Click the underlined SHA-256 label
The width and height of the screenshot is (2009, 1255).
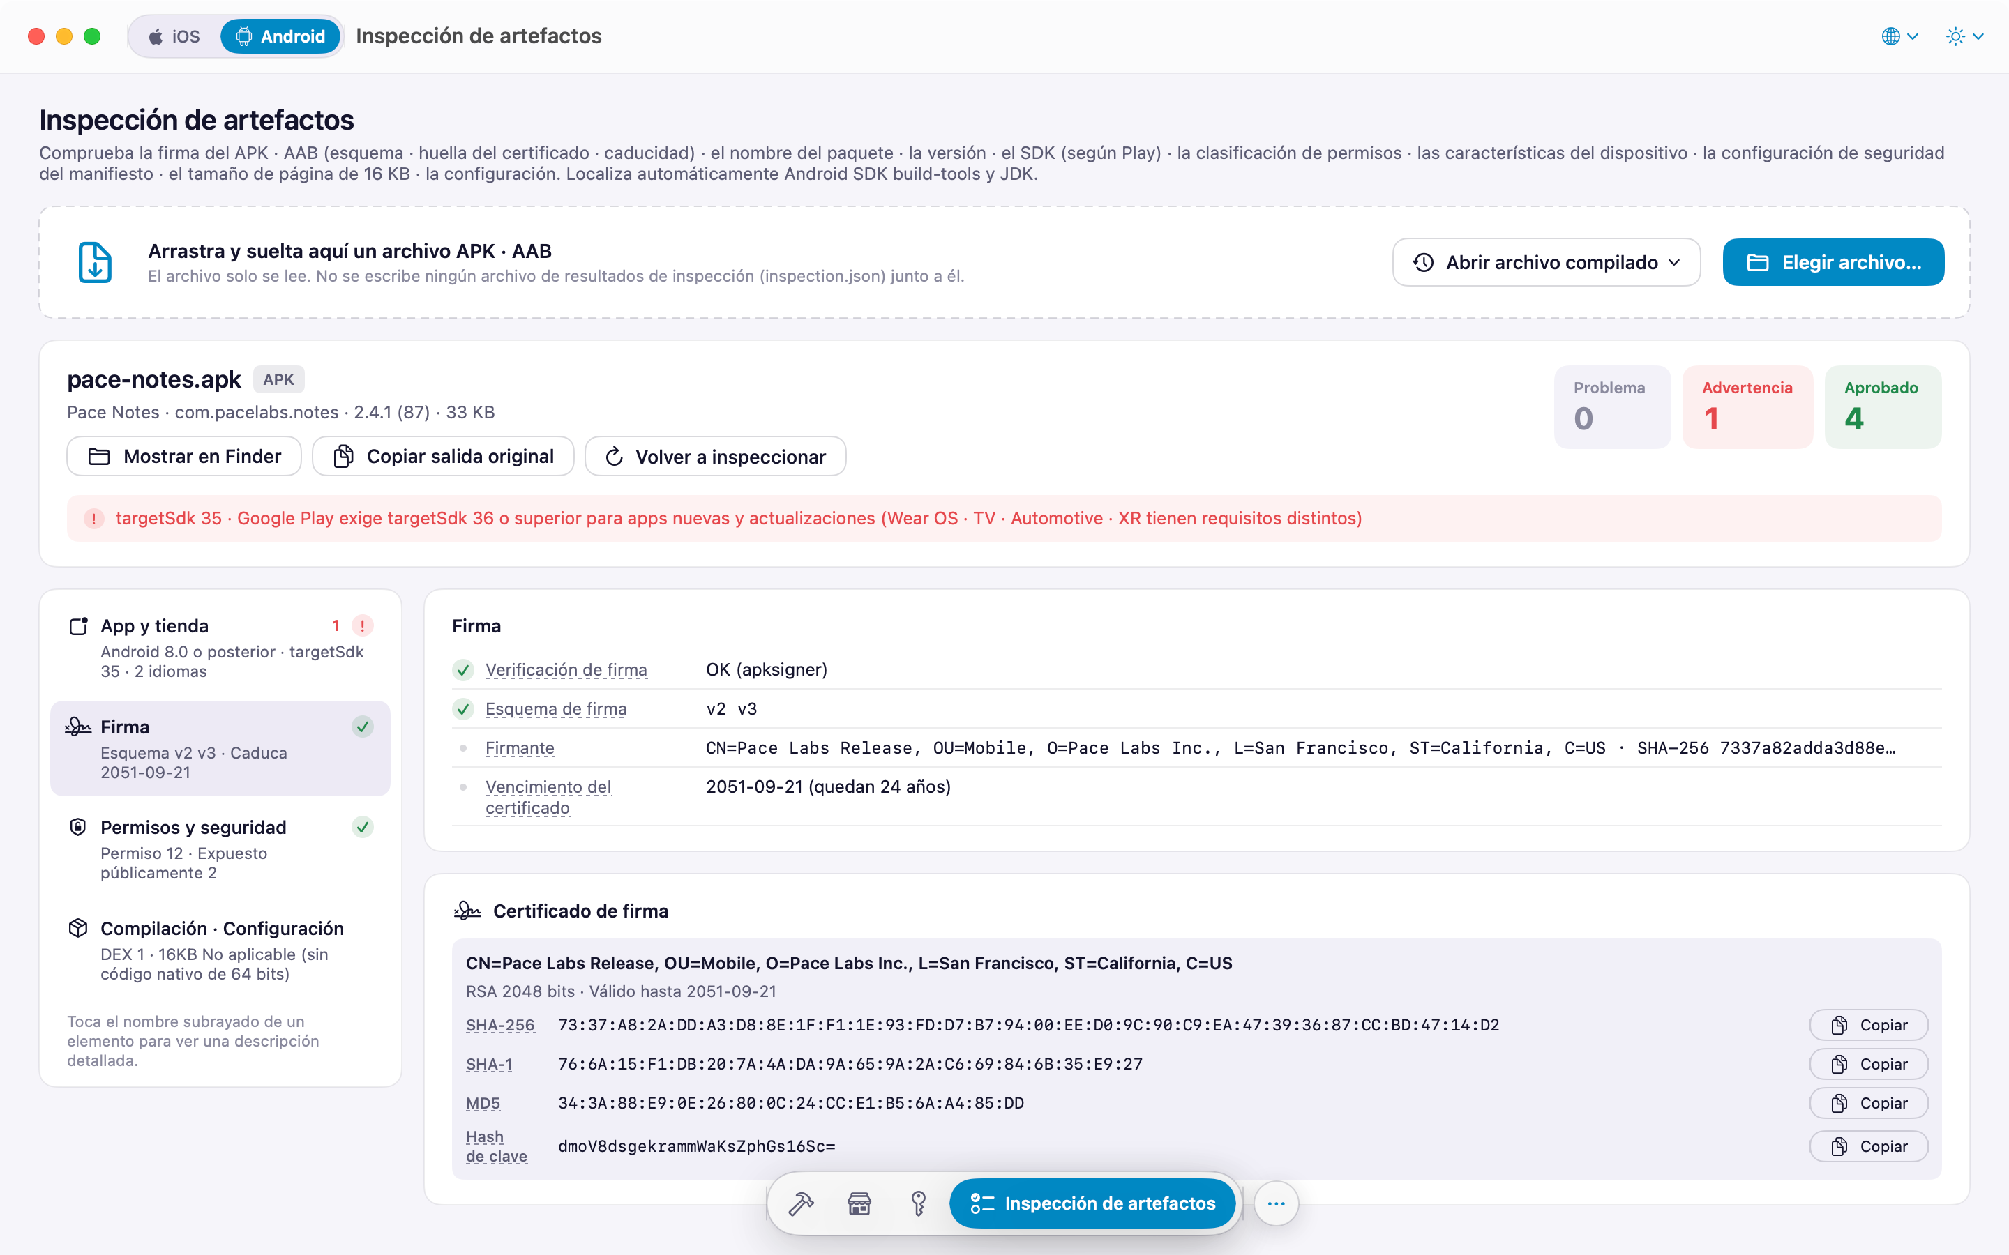(x=501, y=1025)
